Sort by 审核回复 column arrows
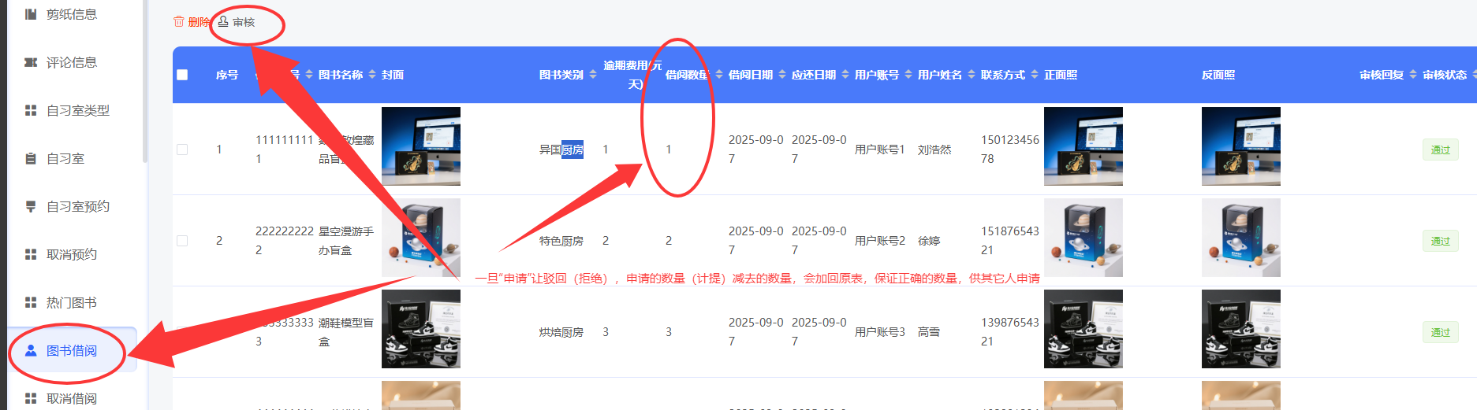 1413,75
